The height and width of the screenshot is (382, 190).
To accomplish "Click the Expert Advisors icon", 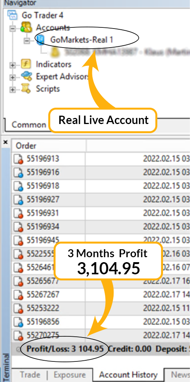I will [x=26, y=76].
